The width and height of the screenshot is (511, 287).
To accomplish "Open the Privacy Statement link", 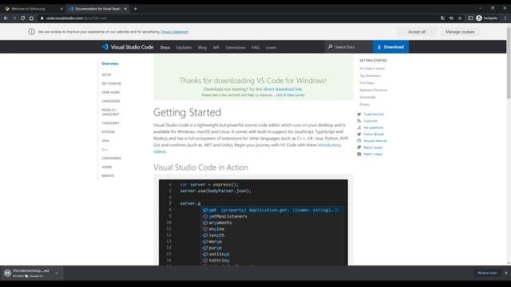I will (x=174, y=32).
